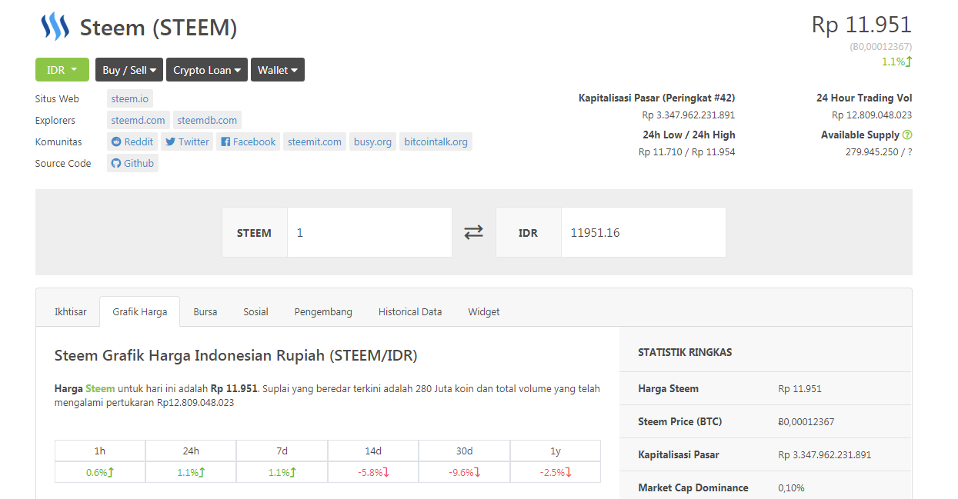Viewport: 958px width, 499px height.
Task: Click the 24 Hour Trading Vol label
Action: click(x=864, y=98)
